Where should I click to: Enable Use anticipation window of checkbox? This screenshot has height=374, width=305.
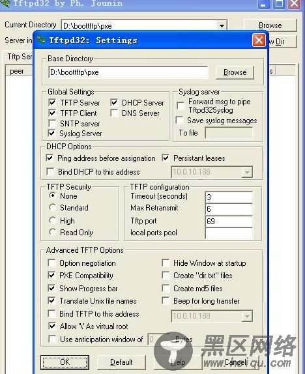[x=52, y=339]
